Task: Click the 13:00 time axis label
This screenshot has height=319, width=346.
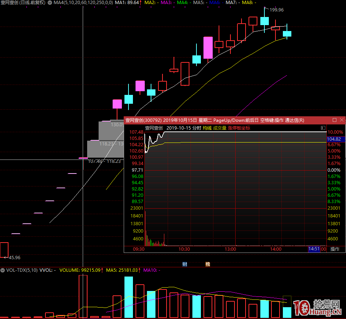Action: [230, 249]
